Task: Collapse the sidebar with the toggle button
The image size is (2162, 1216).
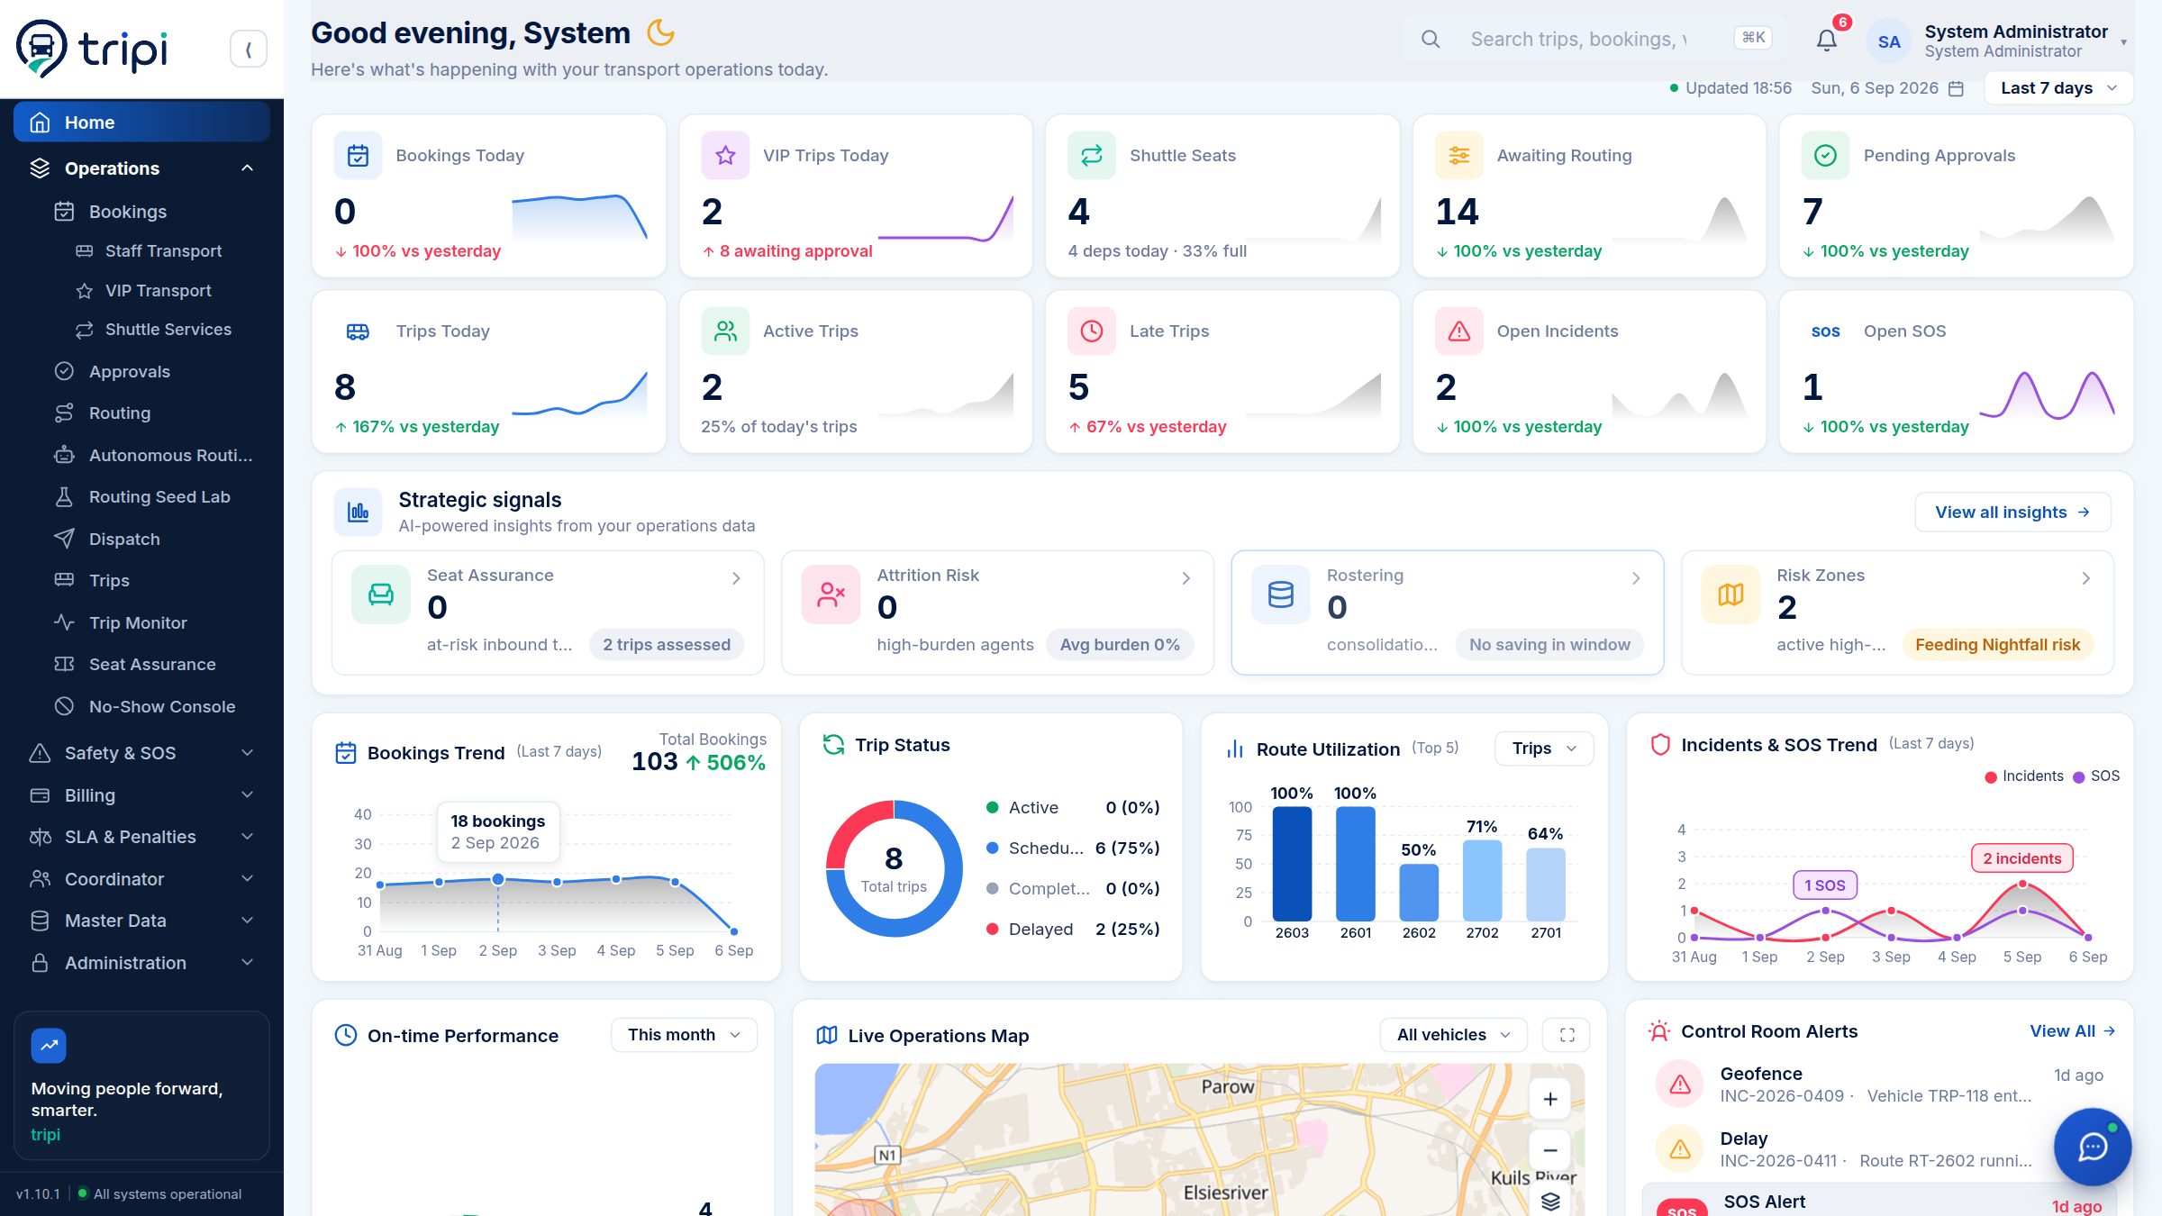Action: tap(248, 49)
